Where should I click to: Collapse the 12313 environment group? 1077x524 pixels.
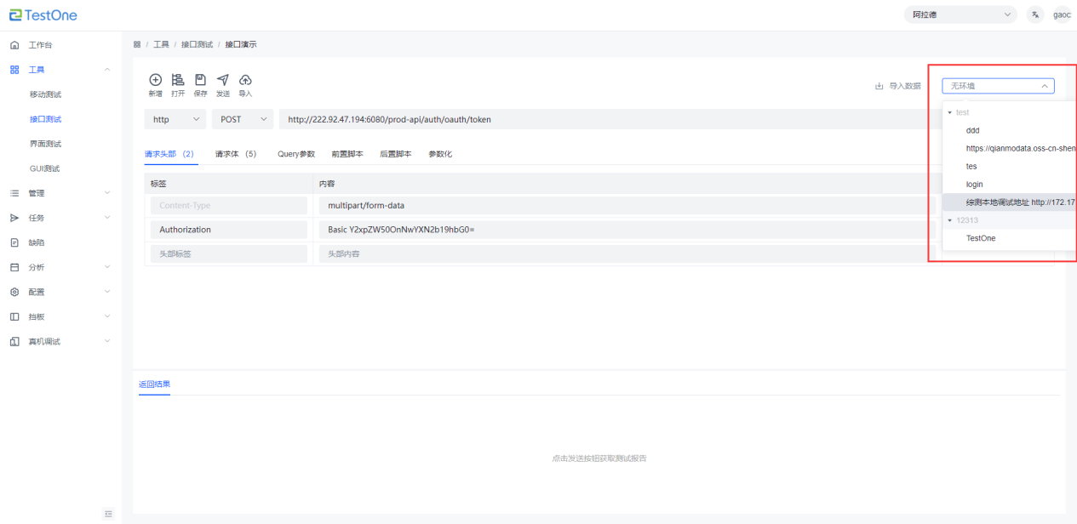point(950,220)
